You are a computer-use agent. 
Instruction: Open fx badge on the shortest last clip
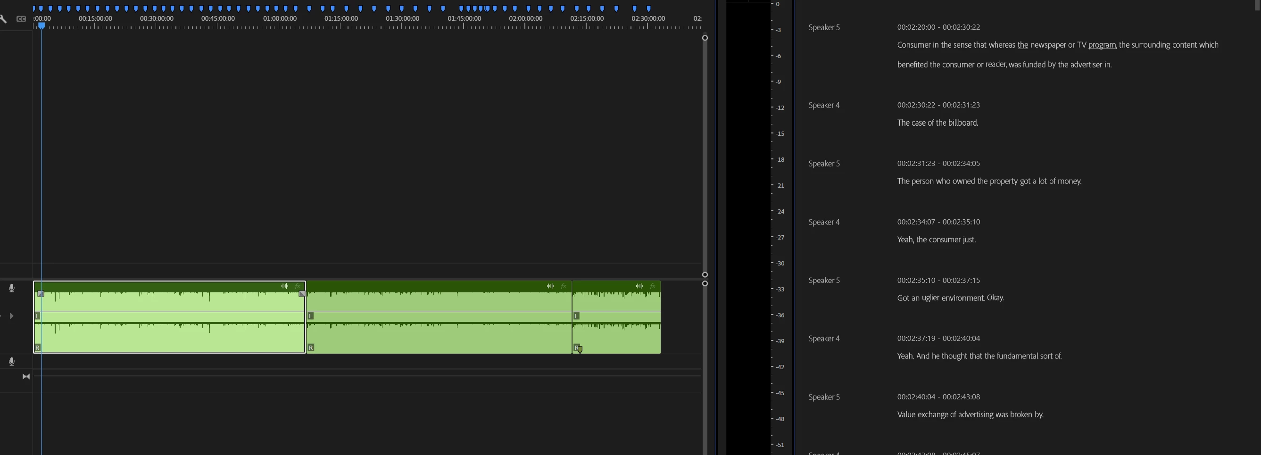coord(653,286)
